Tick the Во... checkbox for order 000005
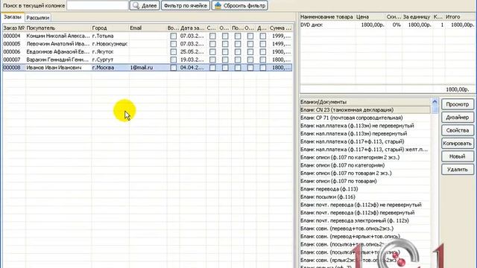 (x=174, y=44)
